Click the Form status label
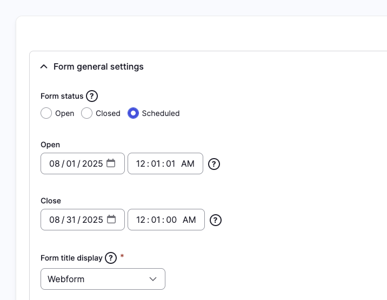 click(x=62, y=96)
